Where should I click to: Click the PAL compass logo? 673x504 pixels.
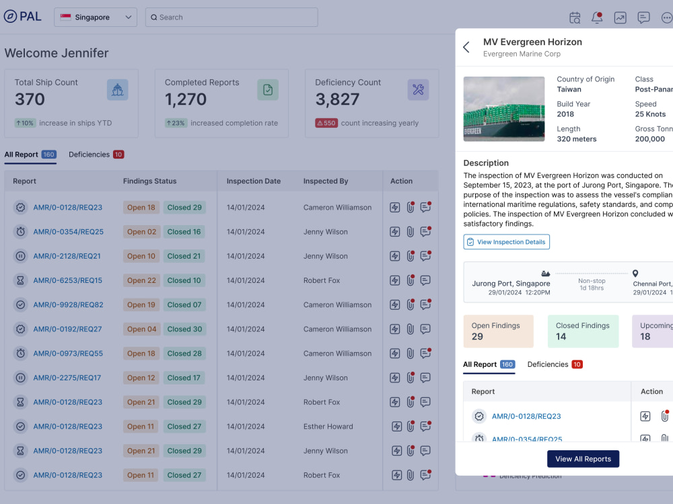click(10, 16)
